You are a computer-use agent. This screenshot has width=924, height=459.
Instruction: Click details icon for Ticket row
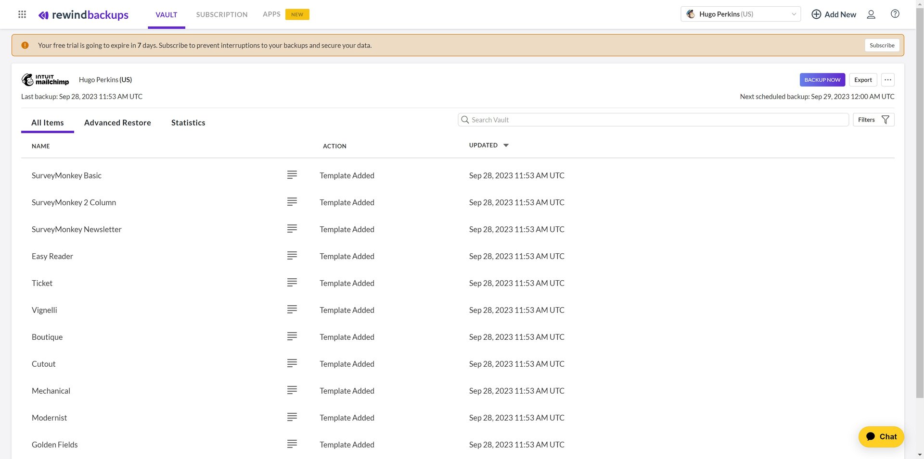[x=292, y=283]
